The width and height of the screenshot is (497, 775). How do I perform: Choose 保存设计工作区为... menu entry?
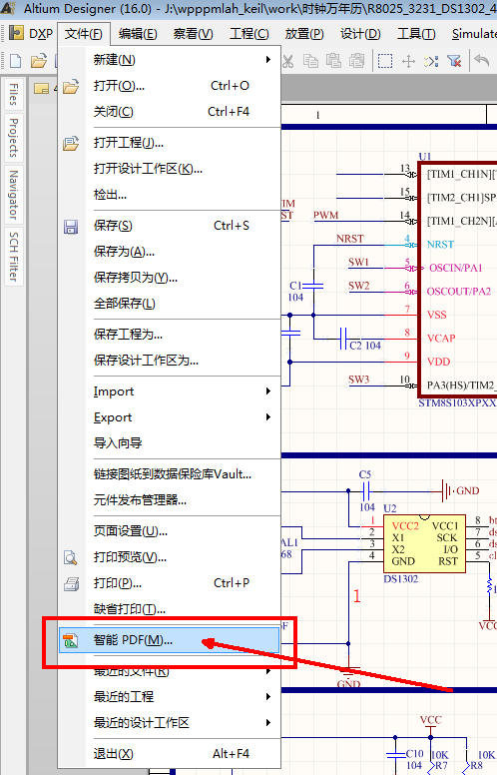[x=170, y=361]
